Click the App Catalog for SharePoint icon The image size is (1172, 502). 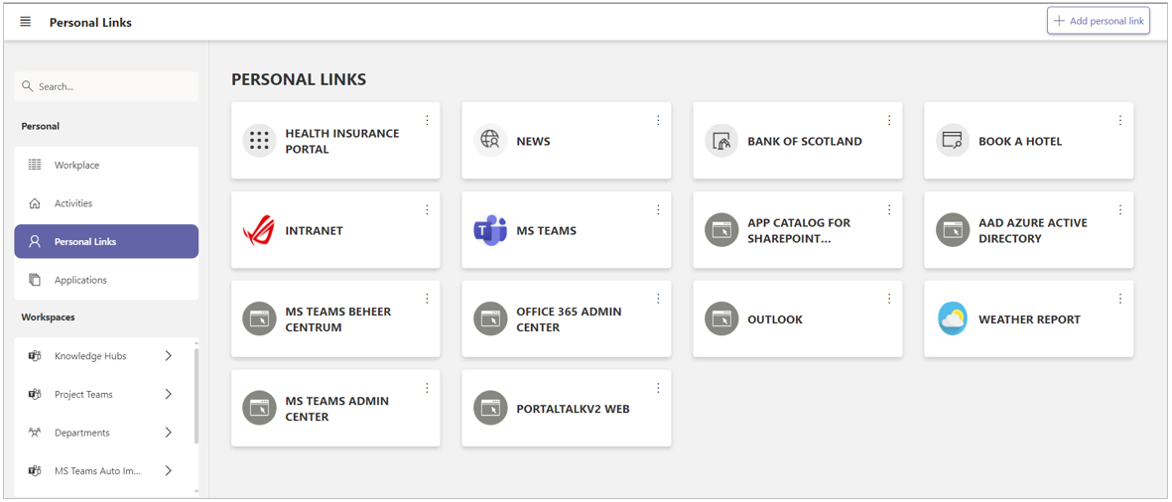click(x=721, y=230)
